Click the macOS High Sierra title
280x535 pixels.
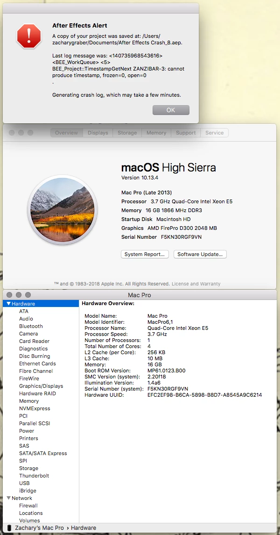pyautogui.click(x=168, y=168)
